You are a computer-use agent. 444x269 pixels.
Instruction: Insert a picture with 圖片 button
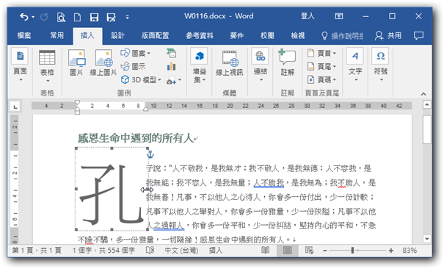[76, 63]
